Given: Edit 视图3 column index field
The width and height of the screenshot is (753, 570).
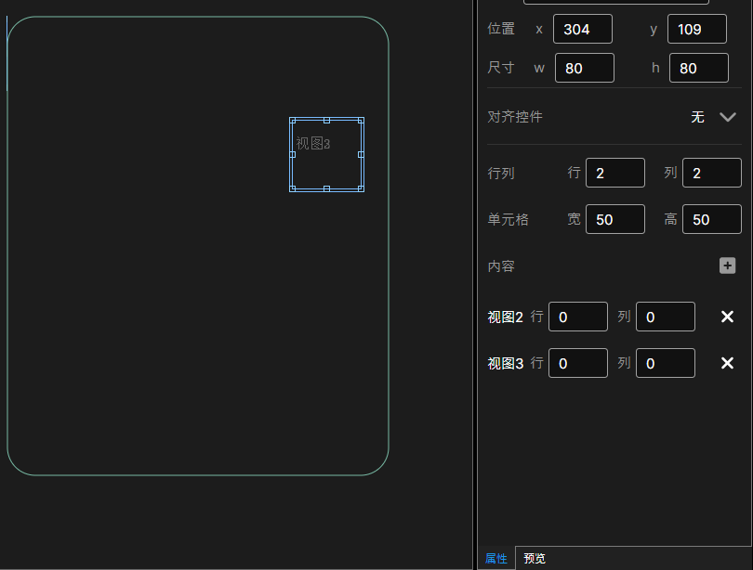Looking at the screenshot, I should (666, 363).
